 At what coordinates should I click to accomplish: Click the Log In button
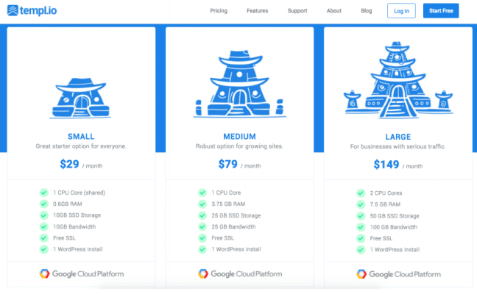[x=401, y=11]
